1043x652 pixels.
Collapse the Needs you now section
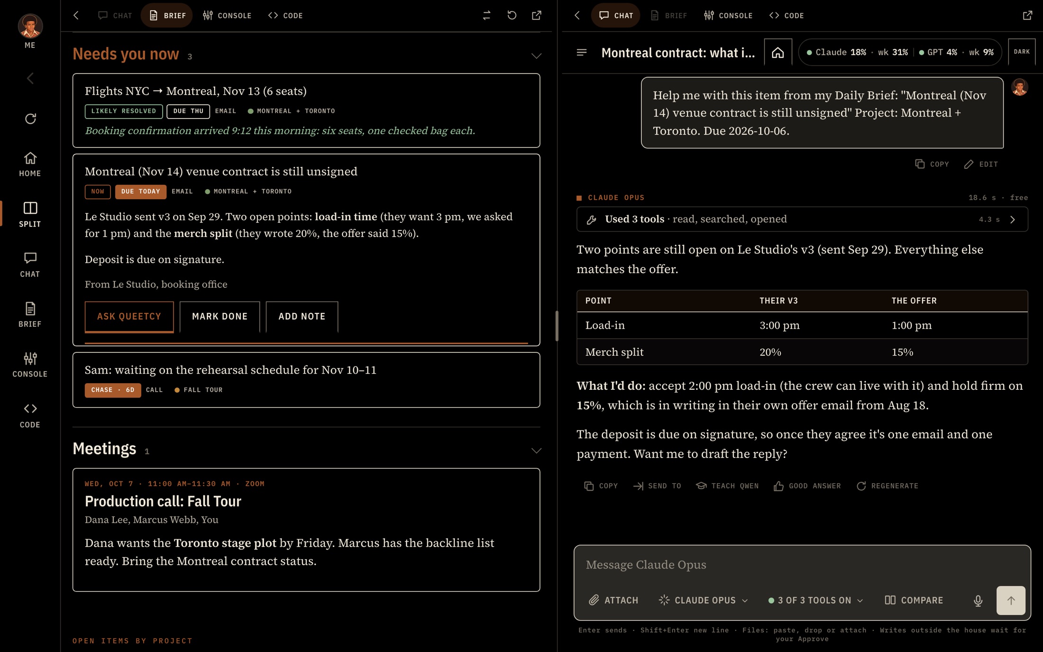click(x=536, y=56)
